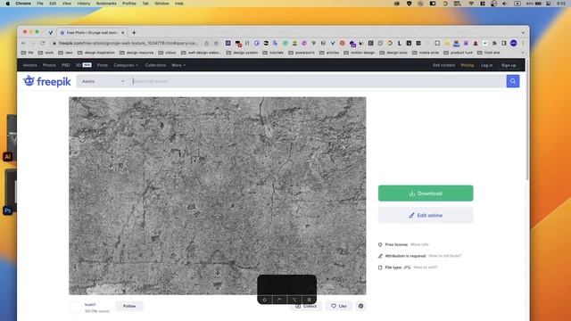The image size is (571, 321).
Task: Bookmark this page with the star icon
Action: click(x=216, y=43)
